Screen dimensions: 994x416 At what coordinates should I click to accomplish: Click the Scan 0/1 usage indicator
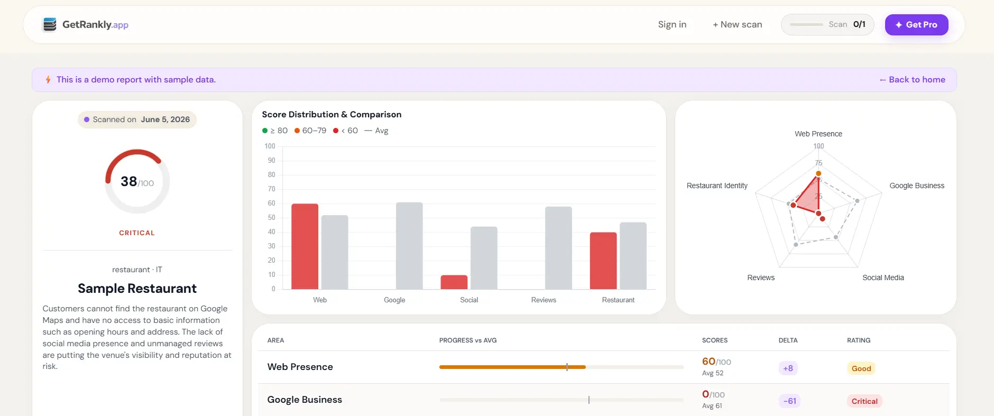point(827,24)
